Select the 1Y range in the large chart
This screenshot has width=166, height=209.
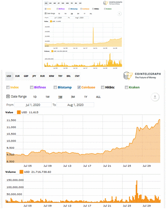pos(85,97)
